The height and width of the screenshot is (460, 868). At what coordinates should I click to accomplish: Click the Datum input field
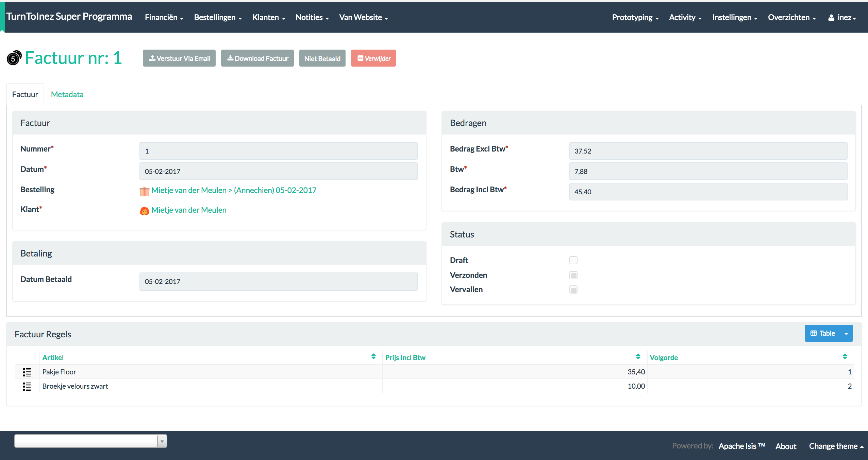click(278, 171)
